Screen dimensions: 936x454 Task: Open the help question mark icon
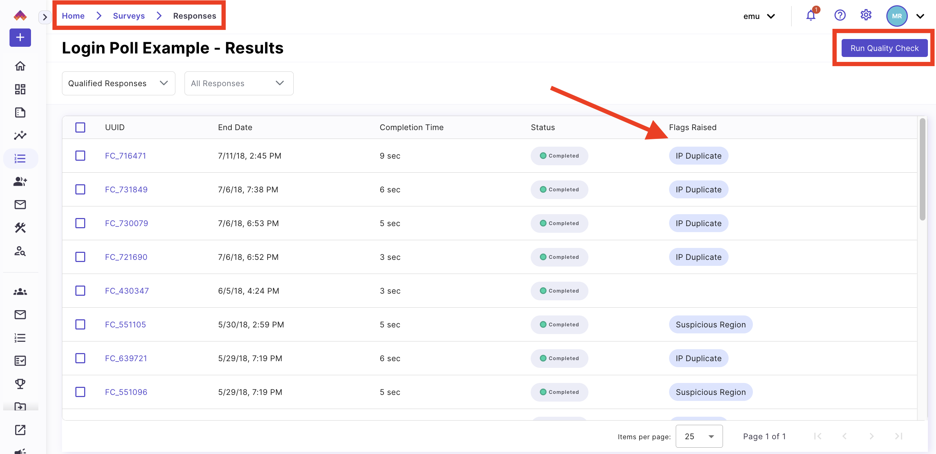click(x=840, y=15)
